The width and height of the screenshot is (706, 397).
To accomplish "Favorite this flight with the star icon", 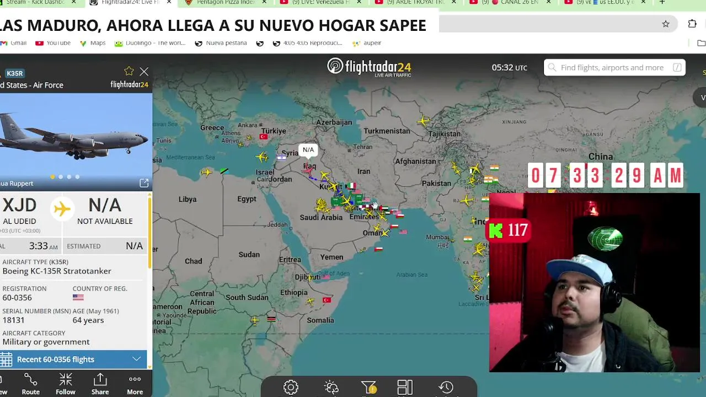I will 129,71.
